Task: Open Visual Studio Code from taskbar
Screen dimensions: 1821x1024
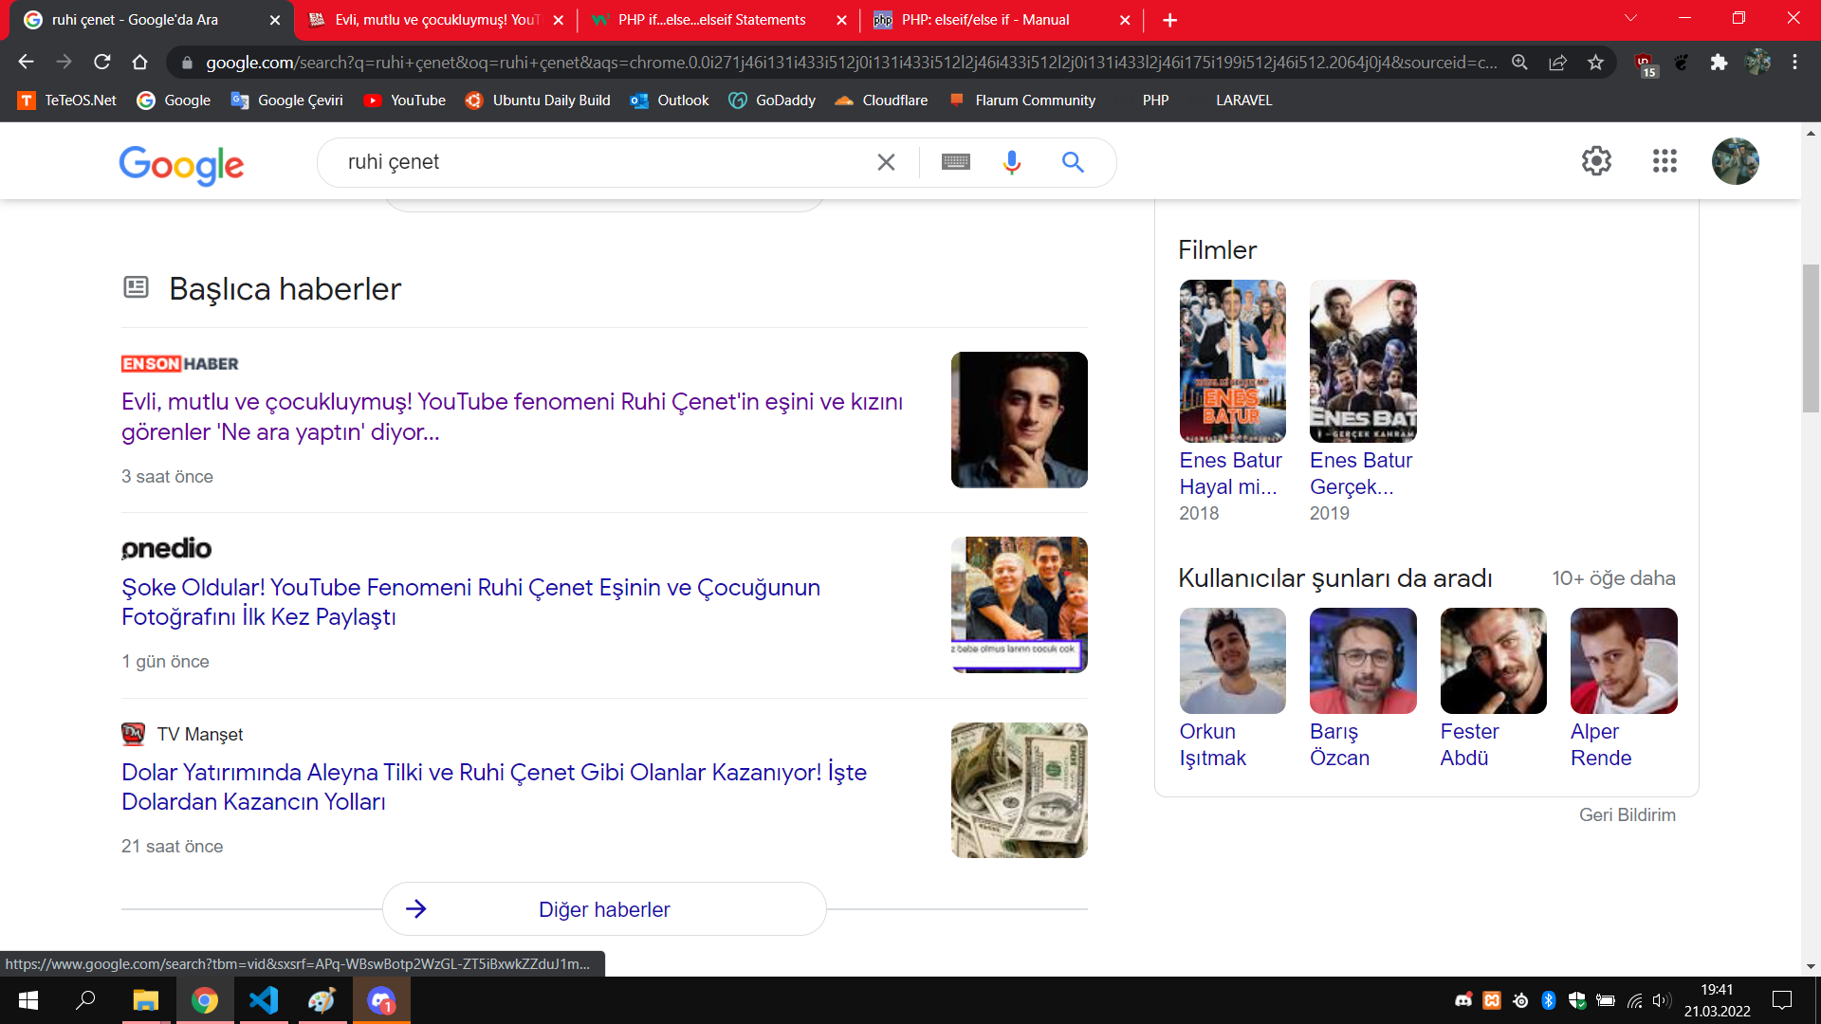Action: point(264,1000)
